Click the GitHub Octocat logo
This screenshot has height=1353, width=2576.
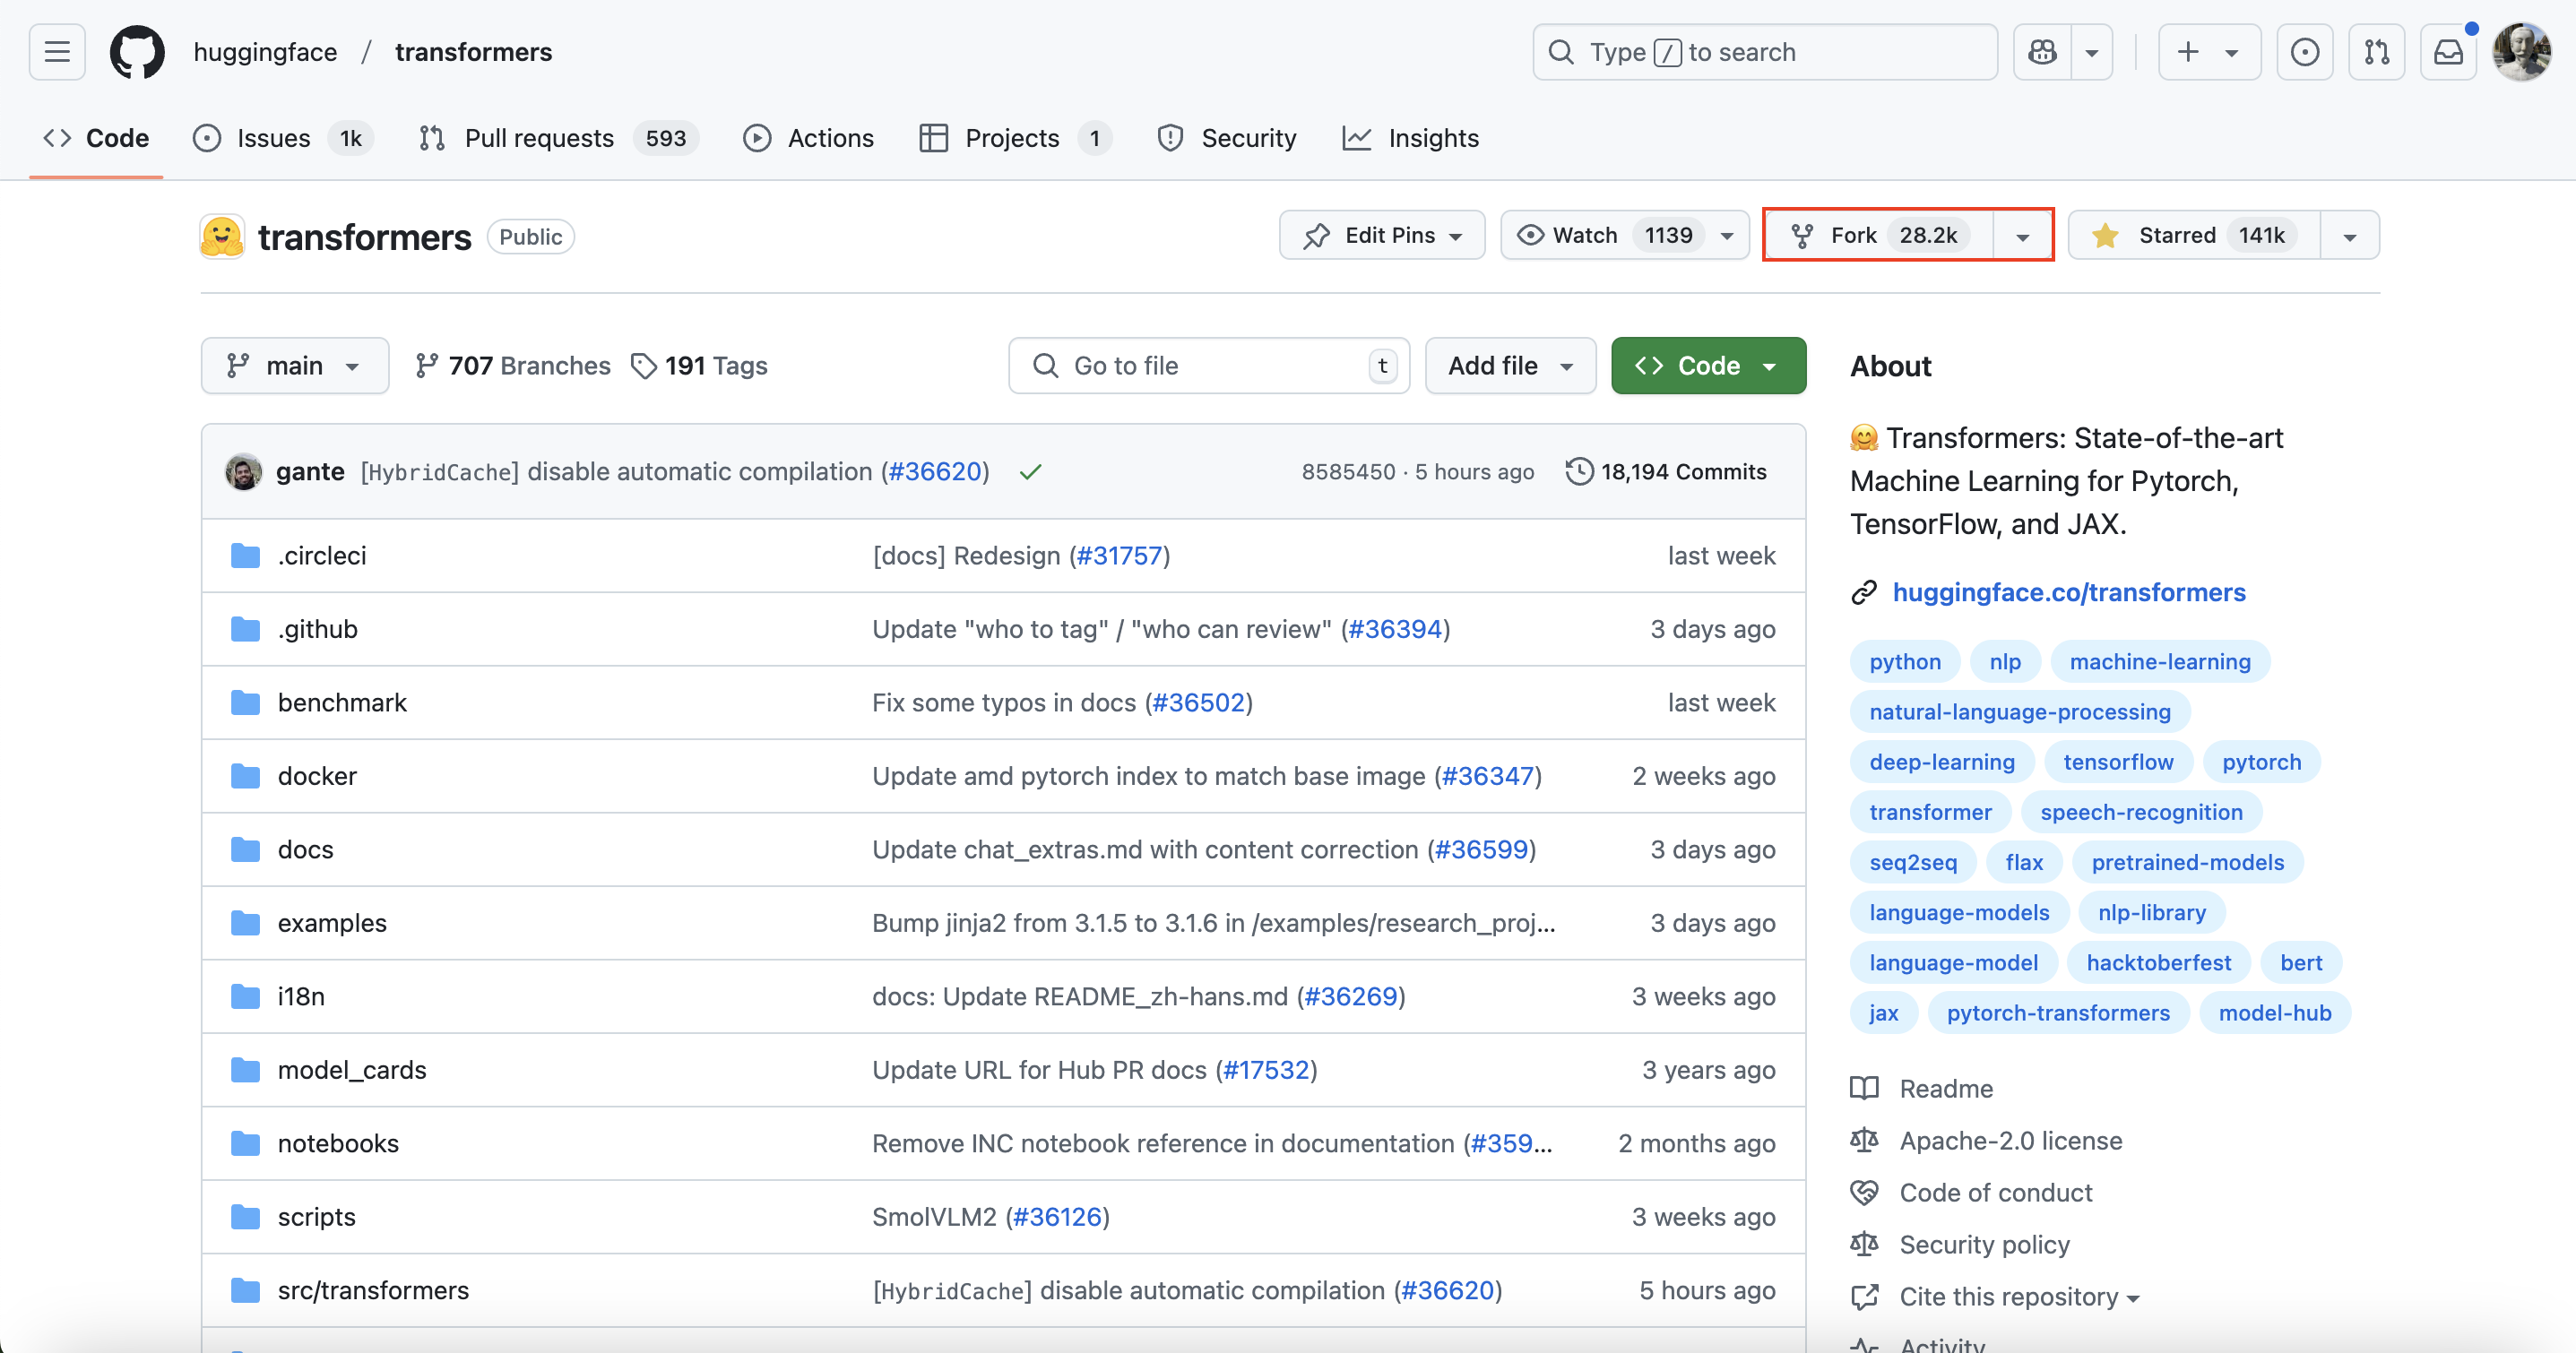(x=137, y=52)
